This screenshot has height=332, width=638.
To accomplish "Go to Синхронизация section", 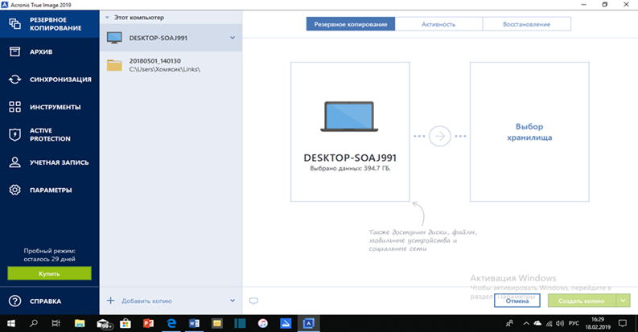I will point(50,80).
